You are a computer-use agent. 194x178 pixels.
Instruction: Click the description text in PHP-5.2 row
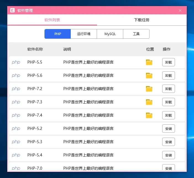88,129
